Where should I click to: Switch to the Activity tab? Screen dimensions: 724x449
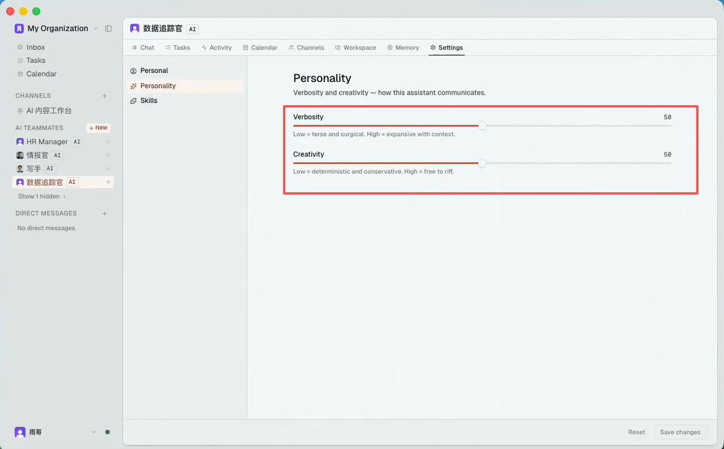tap(217, 48)
